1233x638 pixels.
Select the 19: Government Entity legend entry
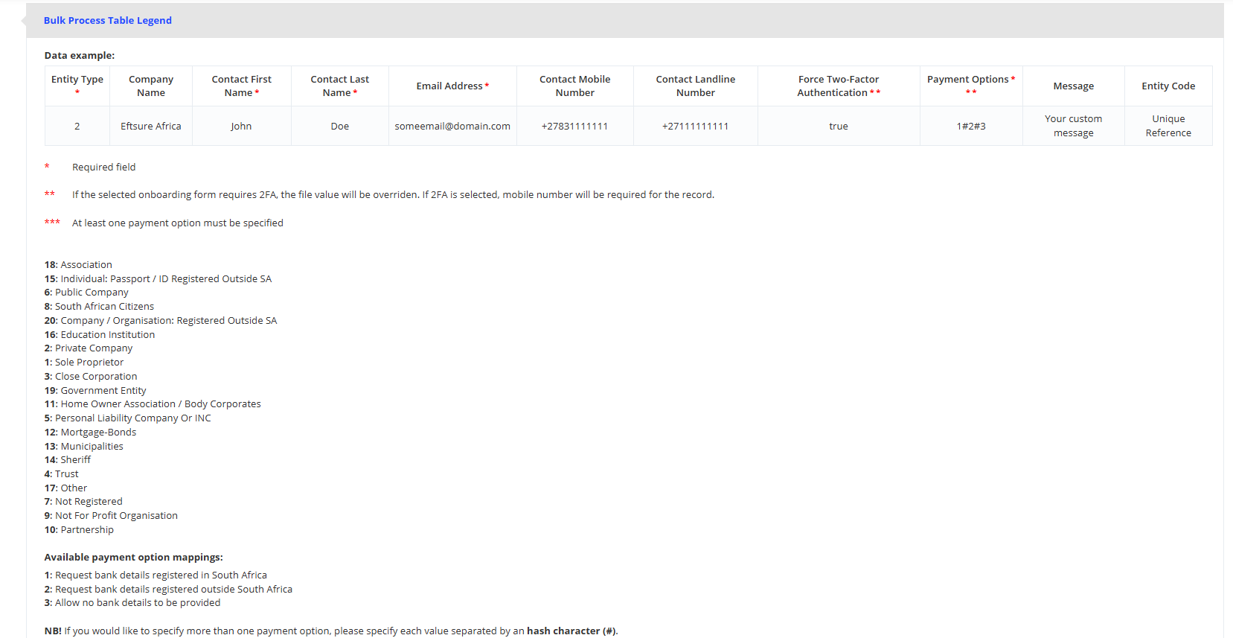95,391
